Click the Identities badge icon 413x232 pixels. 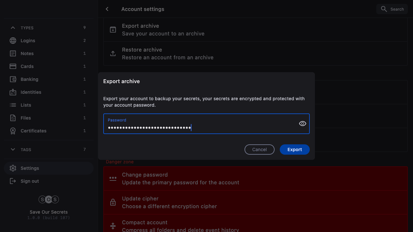pos(13,92)
